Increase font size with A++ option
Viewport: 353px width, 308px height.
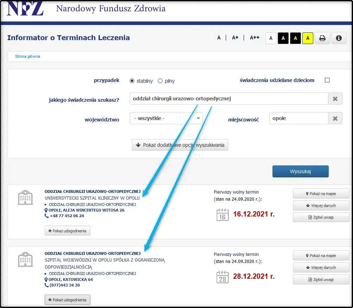[254, 37]
